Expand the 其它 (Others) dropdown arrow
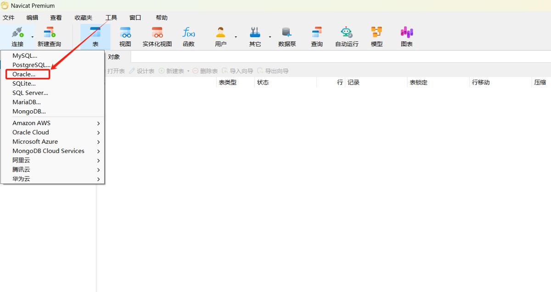This screenshot has width=551, height=292. pyautogui.click(x=270, y=37)
